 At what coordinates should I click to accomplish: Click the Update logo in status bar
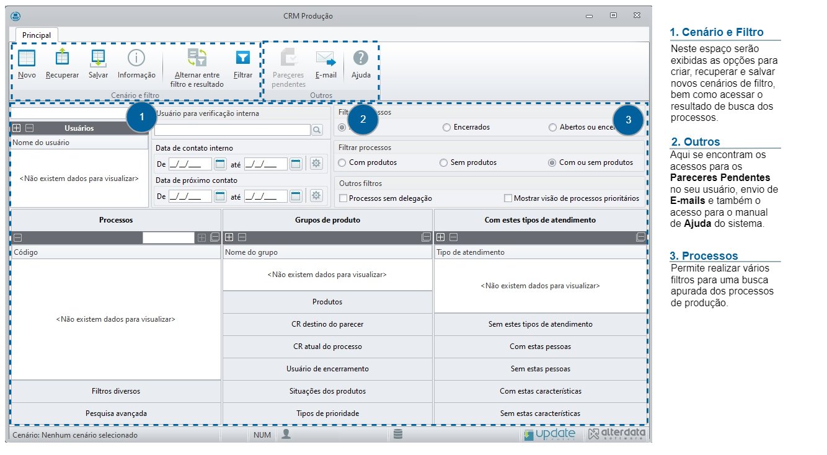(x=550, y=435)
